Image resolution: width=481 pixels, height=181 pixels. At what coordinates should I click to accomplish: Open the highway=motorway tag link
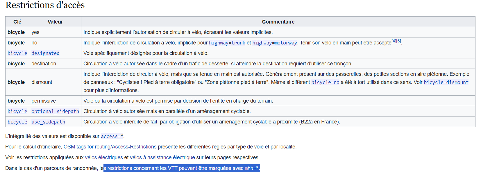275,43
